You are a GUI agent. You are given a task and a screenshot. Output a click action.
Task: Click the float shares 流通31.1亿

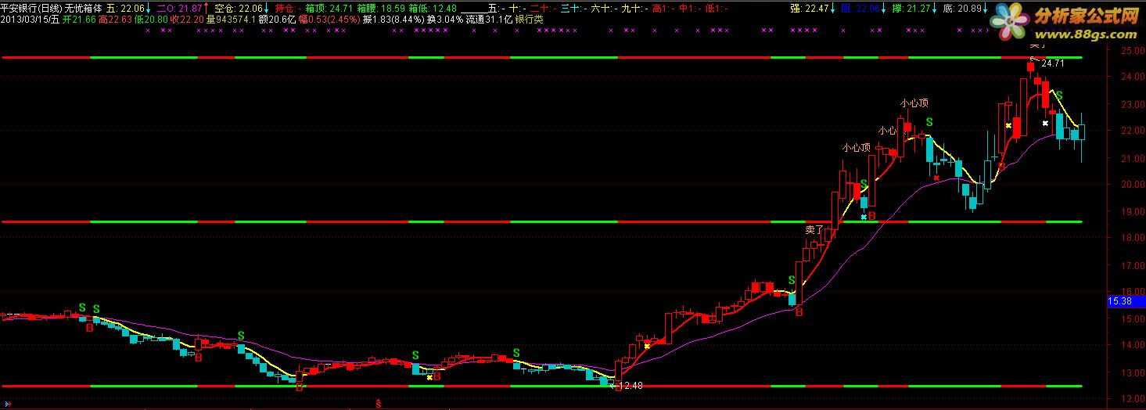point(489,20)
